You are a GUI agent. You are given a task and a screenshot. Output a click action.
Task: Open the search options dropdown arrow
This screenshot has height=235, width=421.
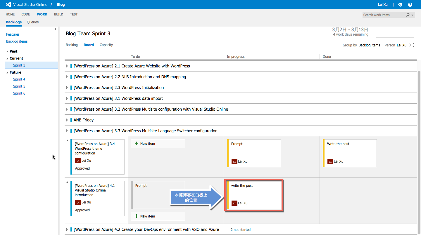pos(412,15)
